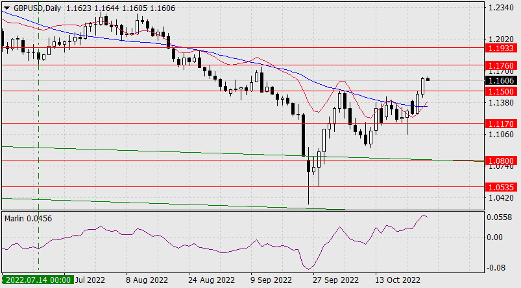The height and width of the screenshot is (288, 521).
Task: Select the 1.0535 red price level label
Action: 502,187
